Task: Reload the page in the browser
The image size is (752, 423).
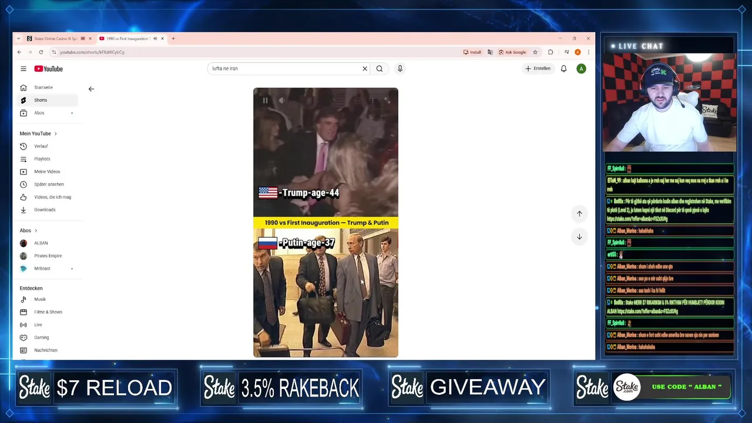Action: 41,52
